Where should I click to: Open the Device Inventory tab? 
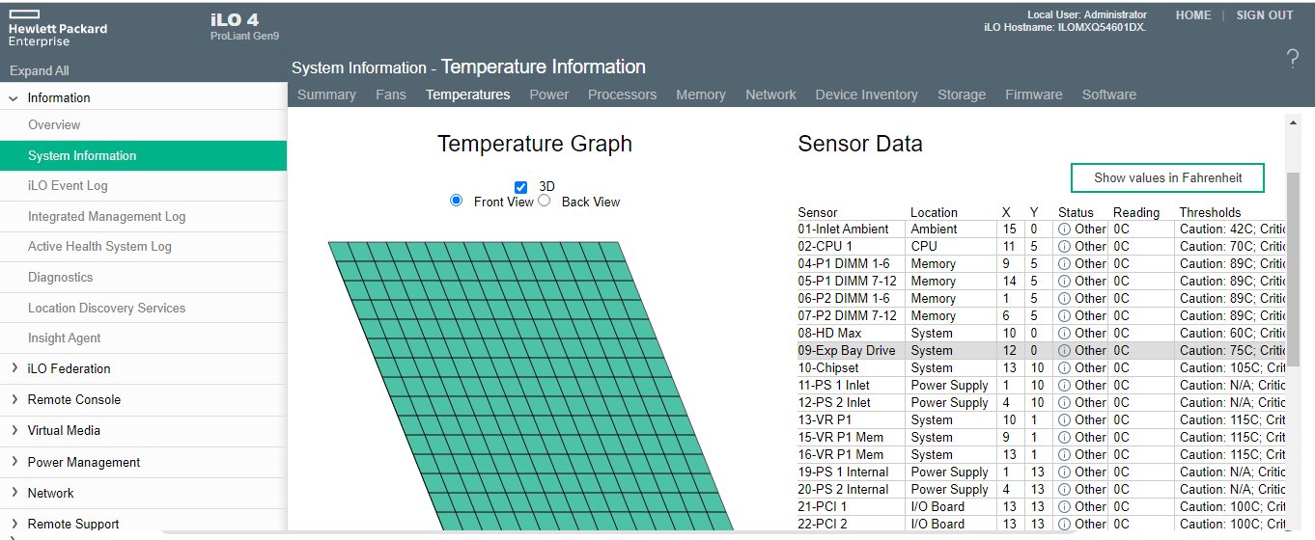pyautogui.click(x=867, y=94)
